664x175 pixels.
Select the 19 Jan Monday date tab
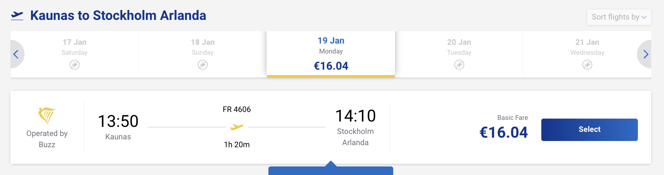[x=331, y=53]
